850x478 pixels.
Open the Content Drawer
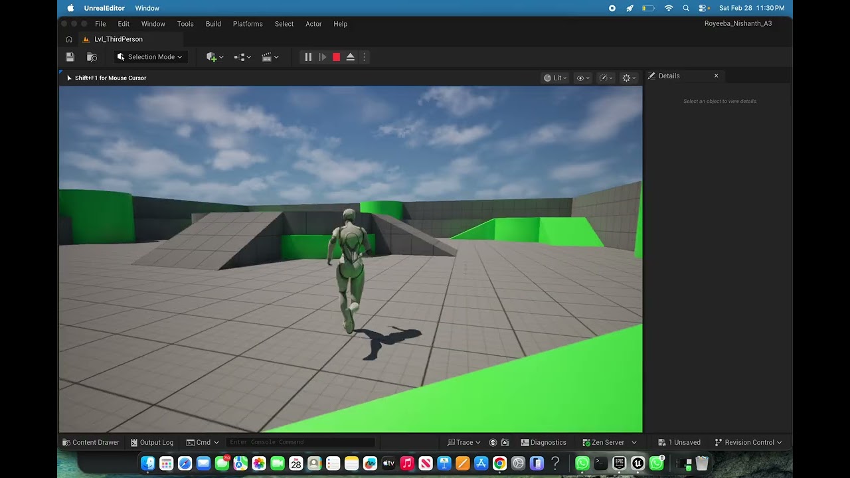point(91,442)
